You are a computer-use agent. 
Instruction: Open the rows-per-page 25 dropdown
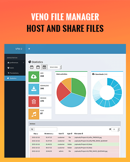pos(115,129)
